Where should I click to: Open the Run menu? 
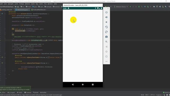(37, 4)
